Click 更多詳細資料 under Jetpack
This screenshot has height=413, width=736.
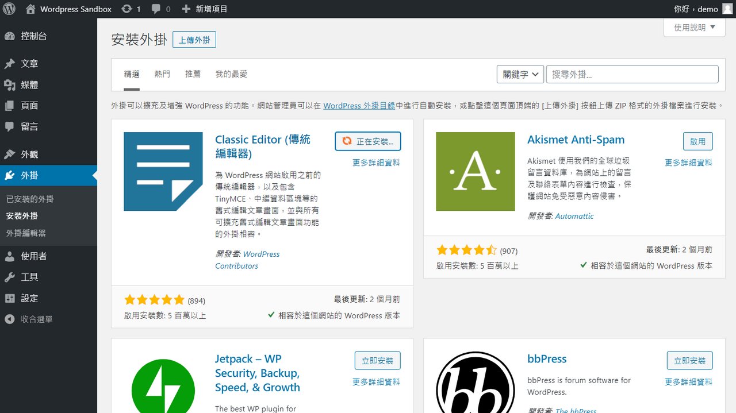[377, 382]
